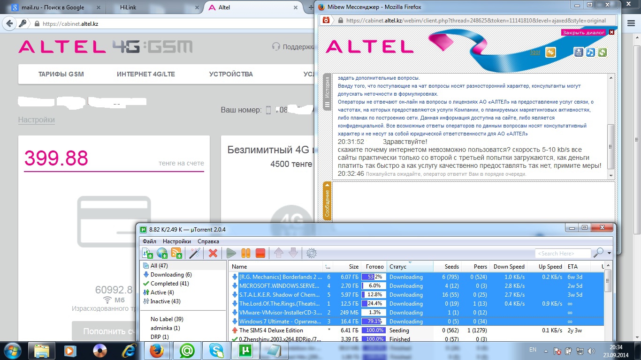Sort by Seeds column header
641x360 pixels.
coord(447,267)
